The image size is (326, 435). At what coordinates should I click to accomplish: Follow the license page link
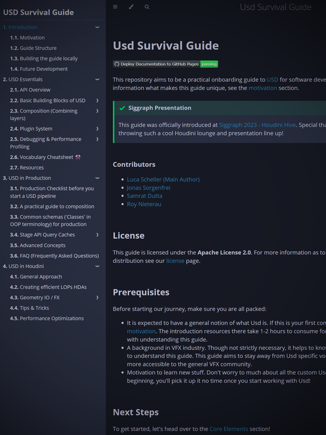[175, 261]
